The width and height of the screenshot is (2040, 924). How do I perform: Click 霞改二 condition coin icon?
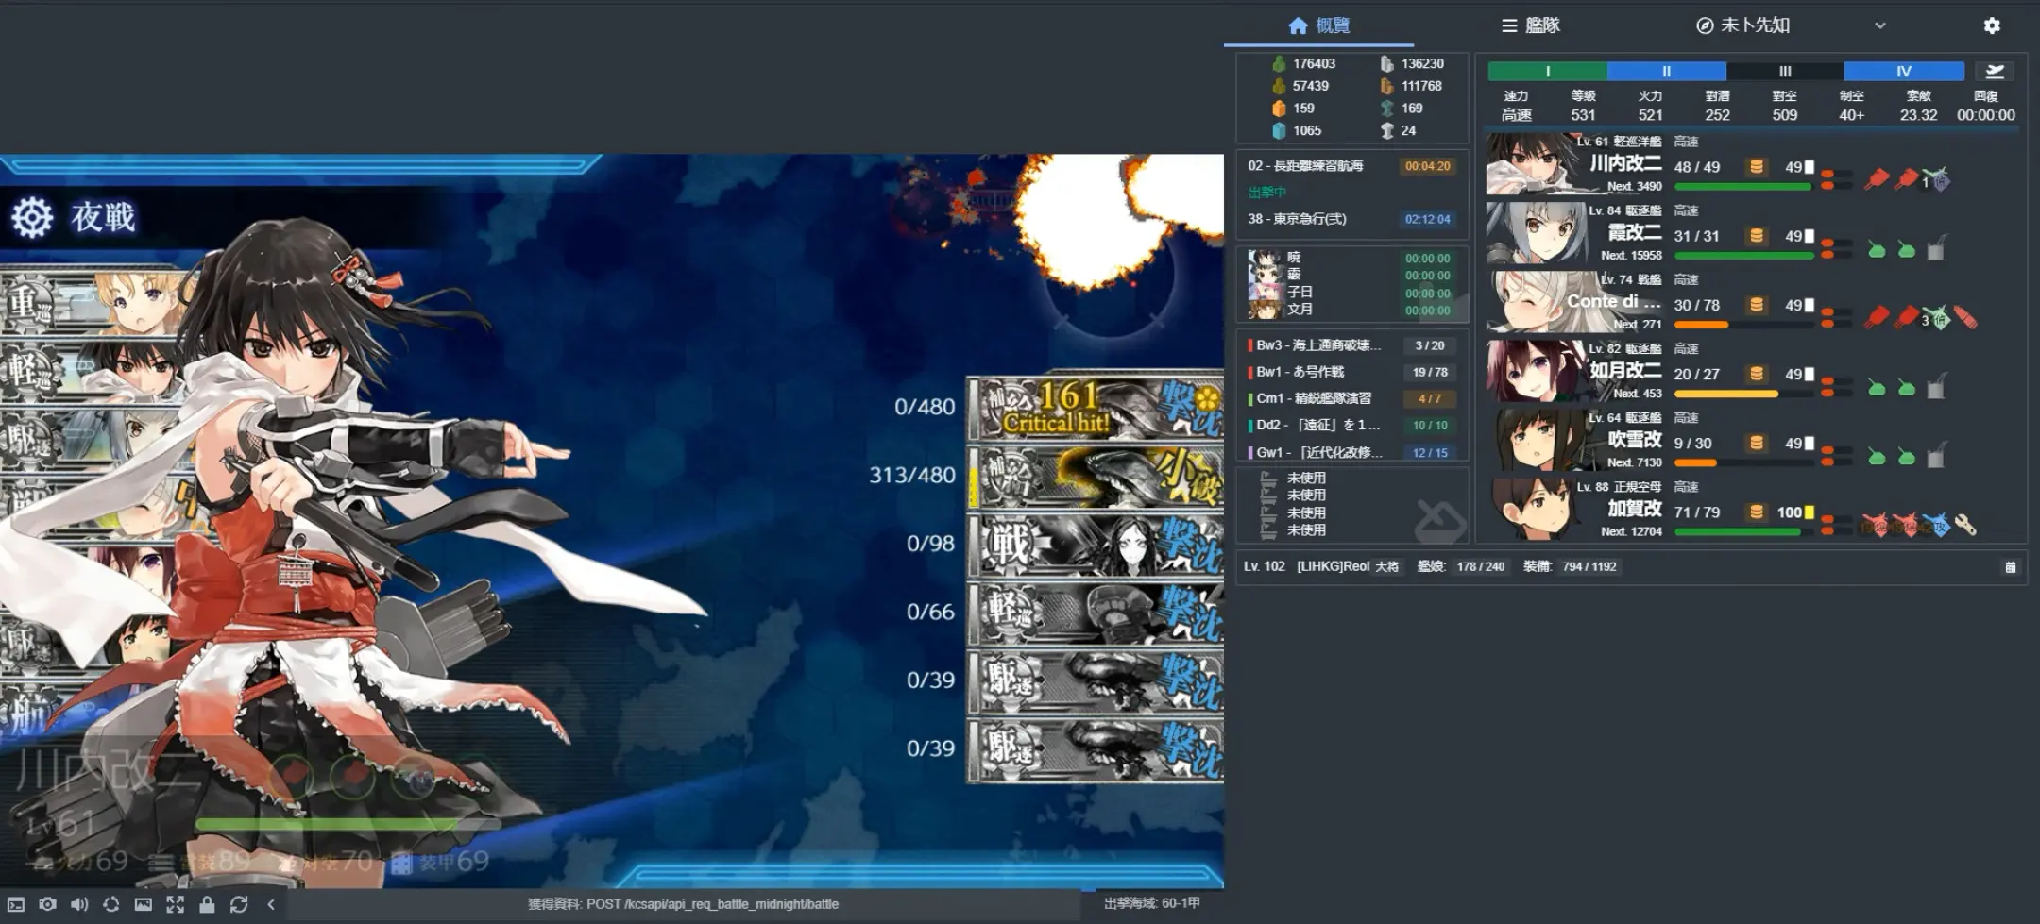(1757, 235)
